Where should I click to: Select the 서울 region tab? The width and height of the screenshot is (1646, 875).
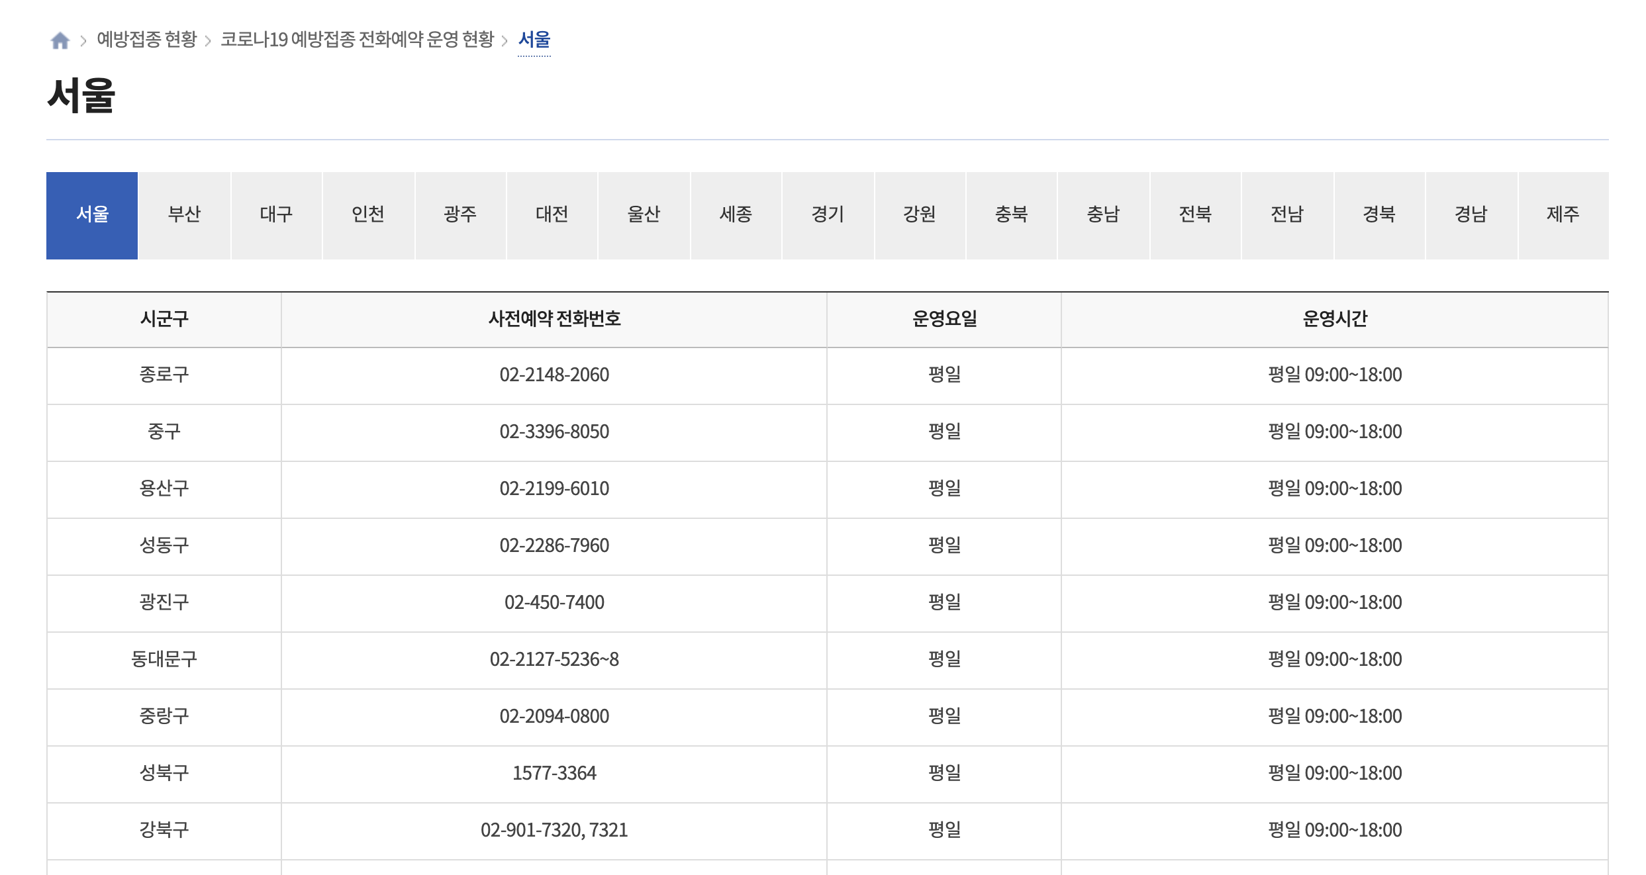pos(92,215)
